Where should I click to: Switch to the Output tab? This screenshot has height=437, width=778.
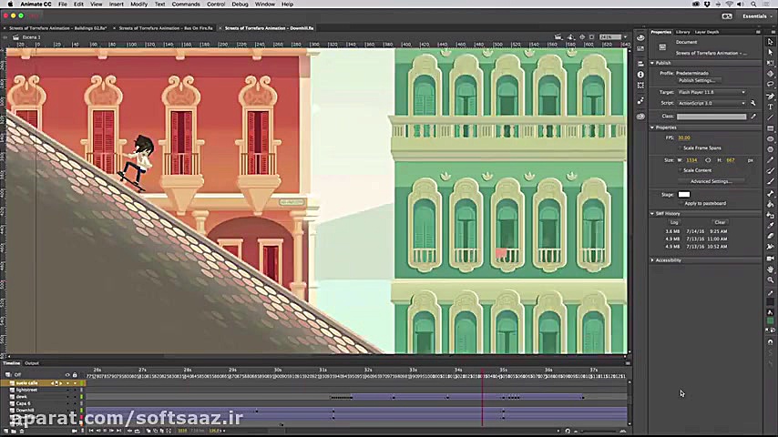click(32, 363)
